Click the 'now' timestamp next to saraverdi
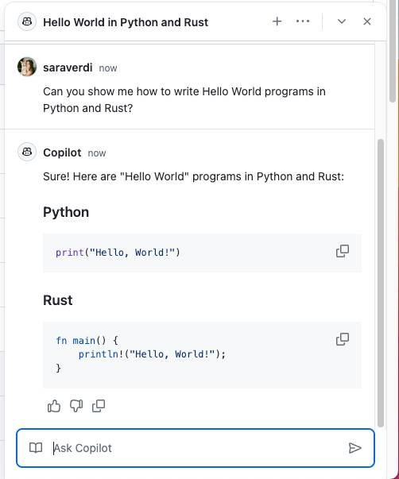This screenshot has width=399, height=479. tap(108, 68)
